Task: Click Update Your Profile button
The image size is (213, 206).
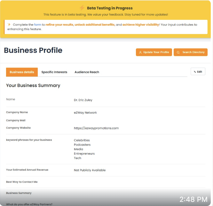Action: tap(154, 52)
